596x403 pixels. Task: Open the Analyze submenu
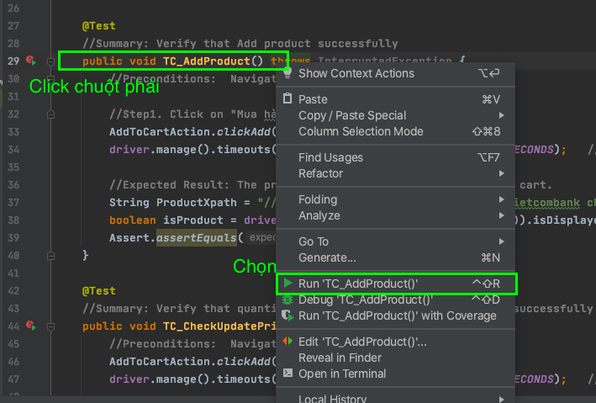(395, 215)
